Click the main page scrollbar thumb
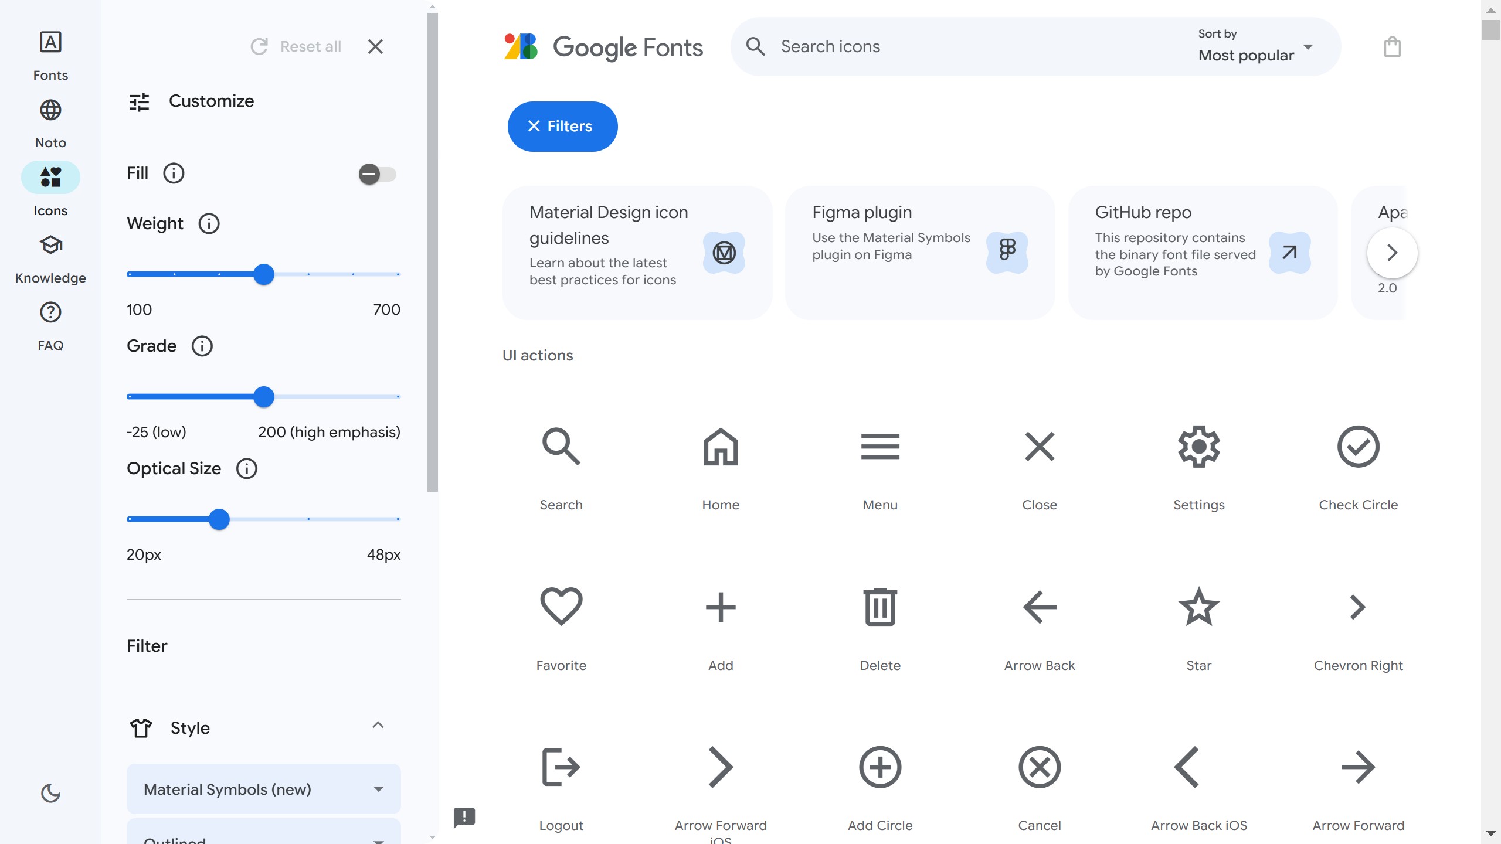The height and width of the screenshot is (844, 1501). point(1490,29)
